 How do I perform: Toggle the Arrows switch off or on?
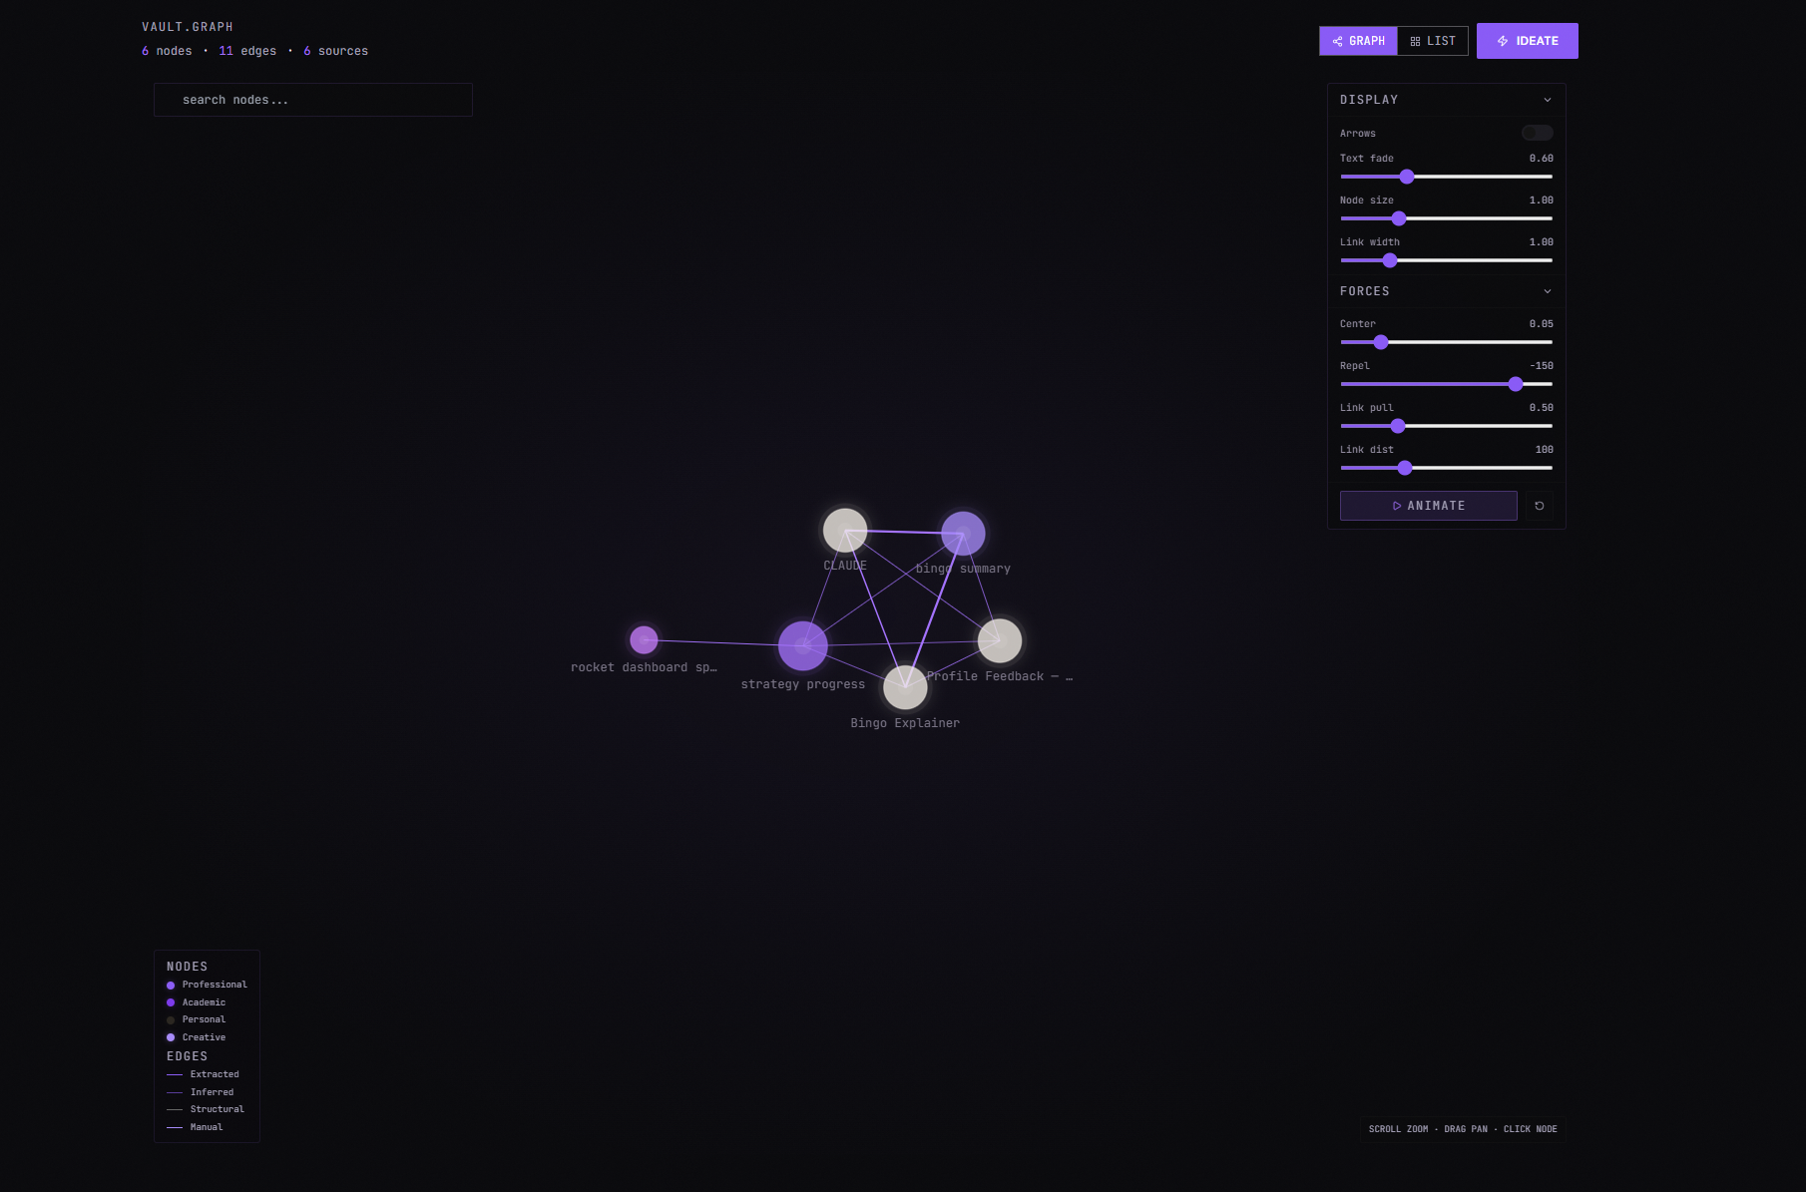[1538, 133]
